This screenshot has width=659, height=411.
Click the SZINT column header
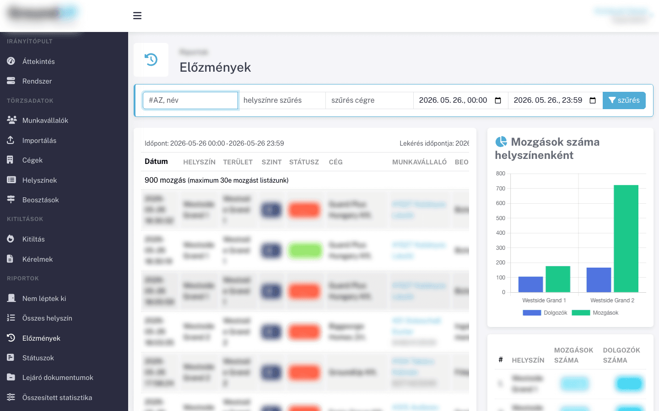coord(271,162)
